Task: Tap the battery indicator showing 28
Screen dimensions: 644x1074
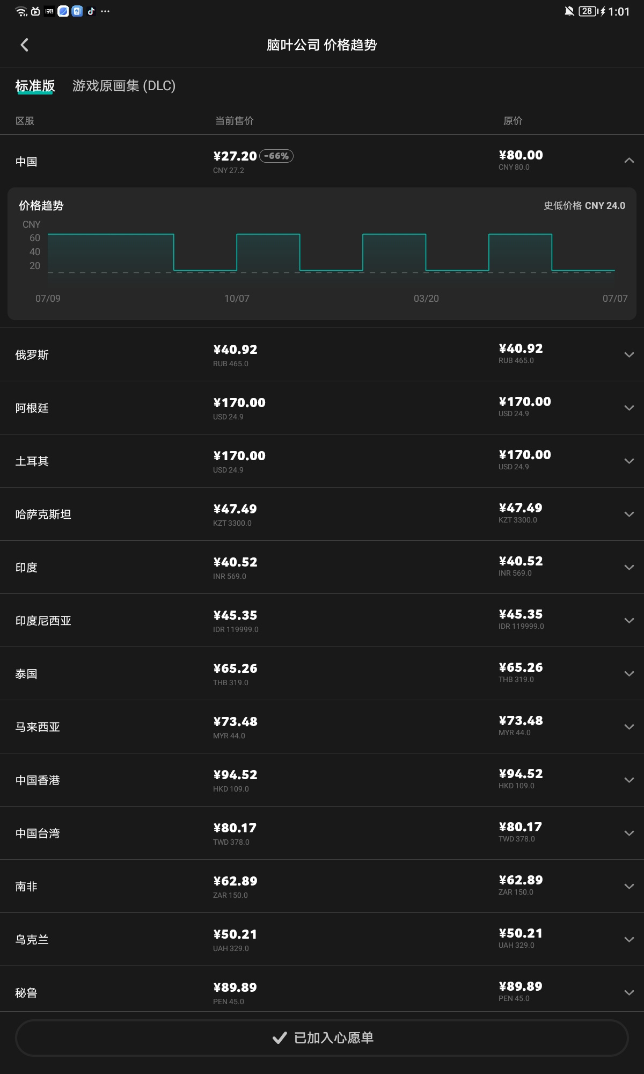Action: click(x=588, y=11)
